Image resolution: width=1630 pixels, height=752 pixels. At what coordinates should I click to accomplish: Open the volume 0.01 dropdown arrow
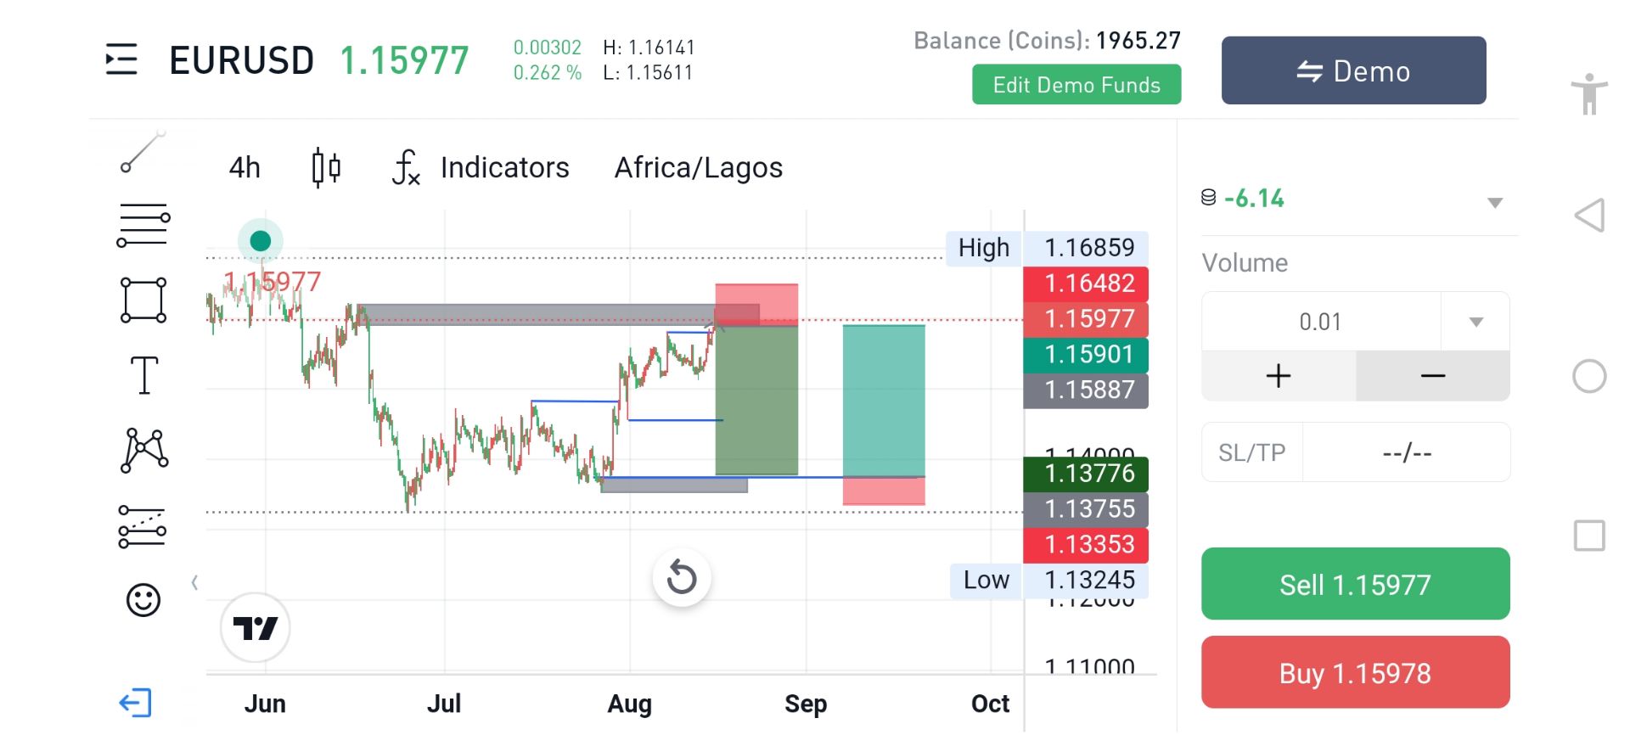(1476, 322)
